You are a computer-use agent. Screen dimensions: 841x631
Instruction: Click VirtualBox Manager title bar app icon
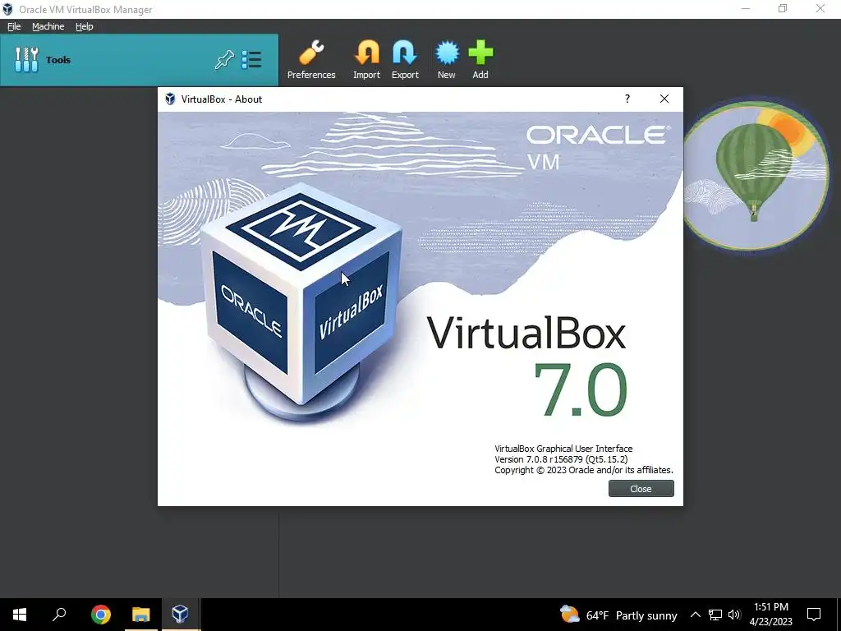tap(7, 9)
